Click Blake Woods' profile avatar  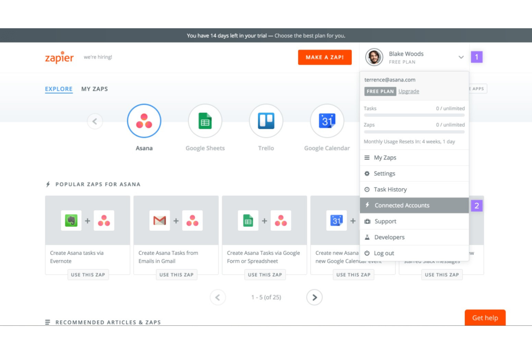(374, 57)
